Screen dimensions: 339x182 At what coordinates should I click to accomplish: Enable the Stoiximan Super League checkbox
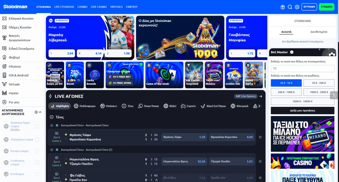coord(37,126)
